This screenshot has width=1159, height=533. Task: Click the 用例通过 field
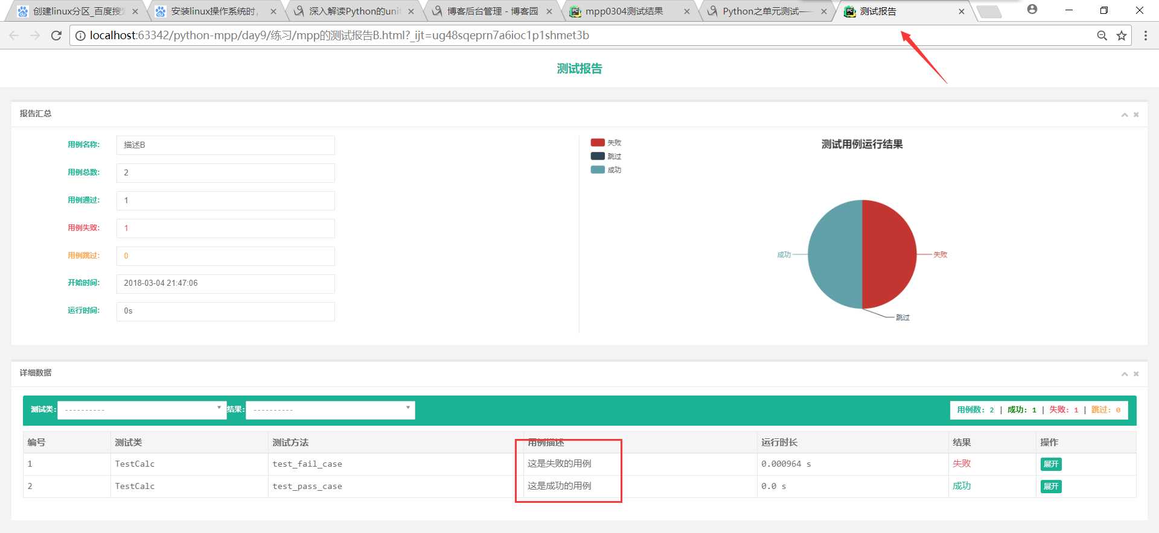coord(225,201)
